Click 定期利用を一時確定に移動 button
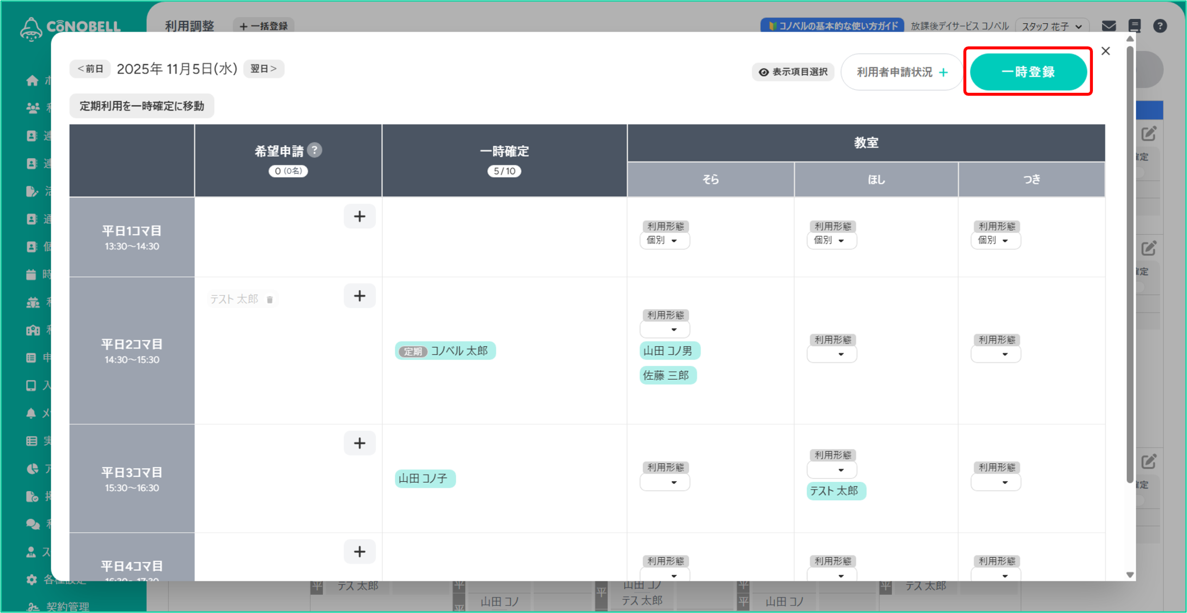Screen dimensions: 1187x613 point(142,106)
